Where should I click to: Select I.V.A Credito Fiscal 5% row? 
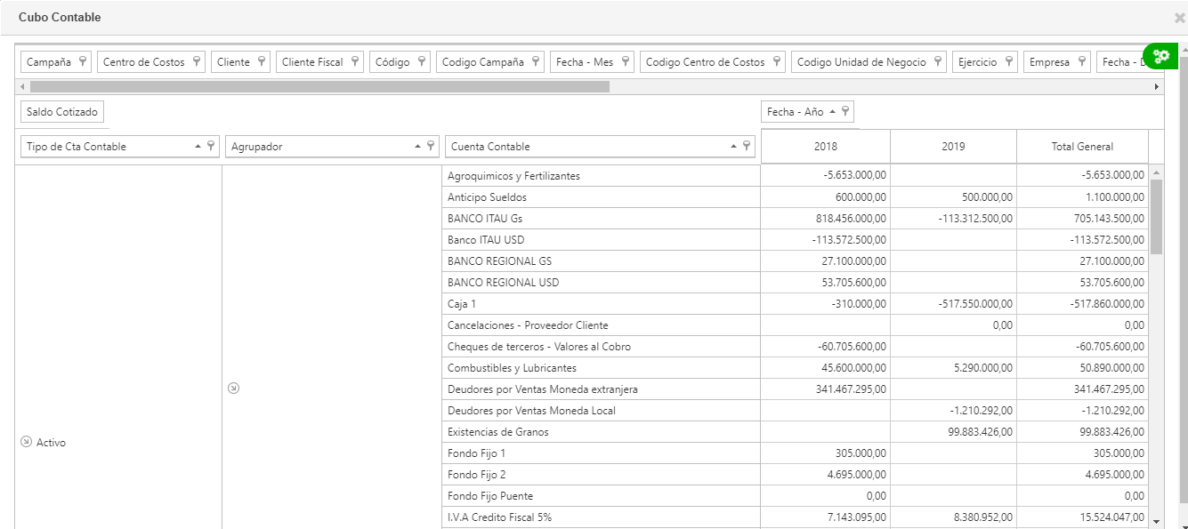[x=601, y=517]
